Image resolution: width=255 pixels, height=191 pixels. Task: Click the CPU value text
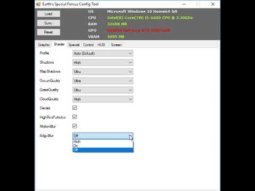pyautogui.click(x=150, y=18)
